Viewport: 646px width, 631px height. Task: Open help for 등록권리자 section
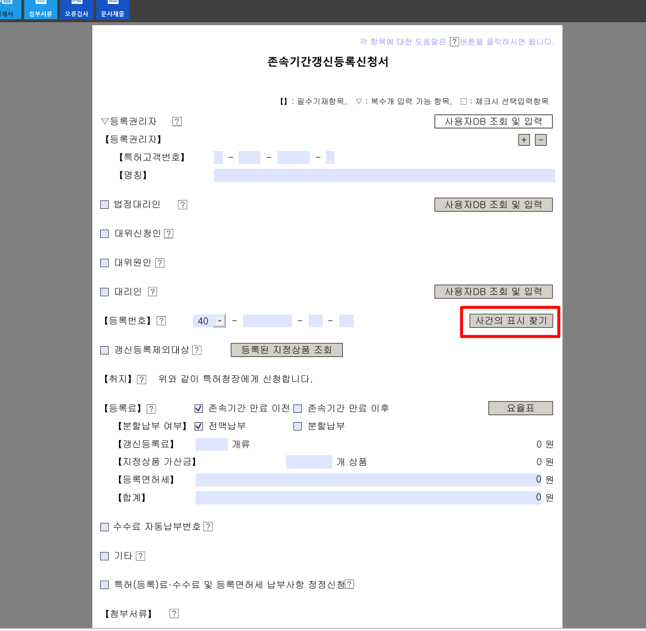(177, 121)
